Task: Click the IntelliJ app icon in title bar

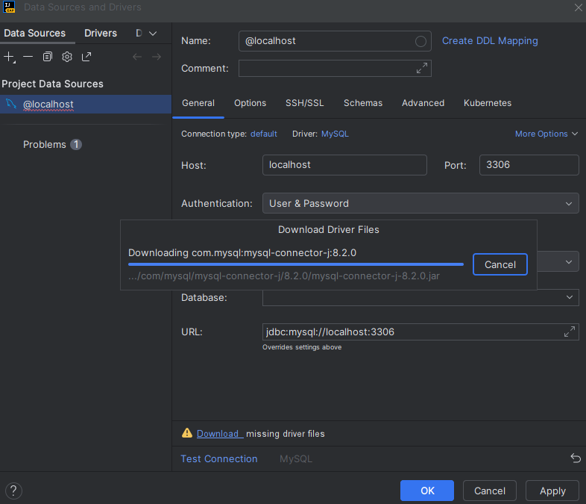Action: click(9, 7)
